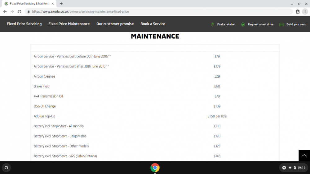Select the 'AirCon Cleanse' row text
The width and height of the screenshot is (310, 174).
(44, 76)
